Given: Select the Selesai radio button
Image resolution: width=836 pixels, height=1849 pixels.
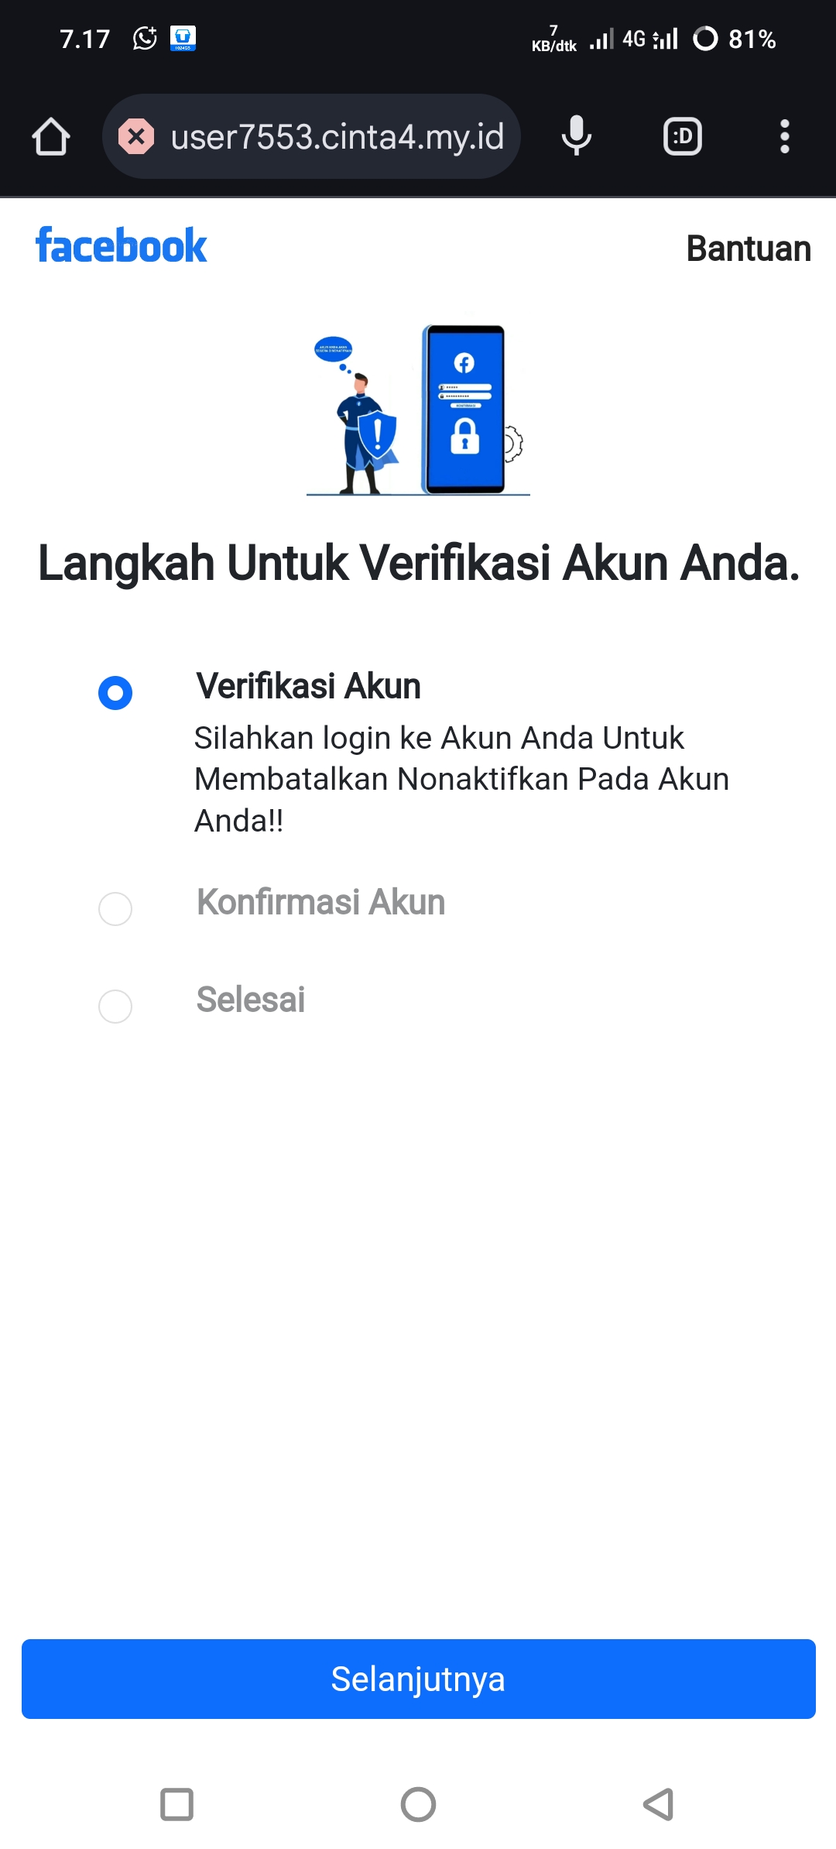Looking at the screenshot, I should (x=115, y=1006).
